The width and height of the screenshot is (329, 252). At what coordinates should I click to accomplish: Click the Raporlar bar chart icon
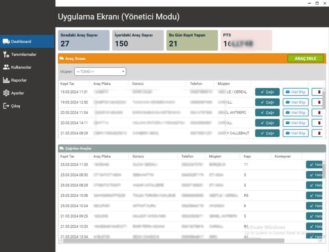(6, 80)
